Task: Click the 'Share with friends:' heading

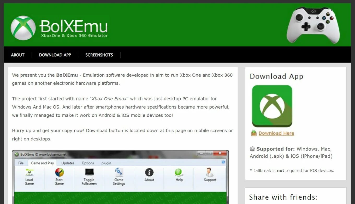Action: coord(283,197)
